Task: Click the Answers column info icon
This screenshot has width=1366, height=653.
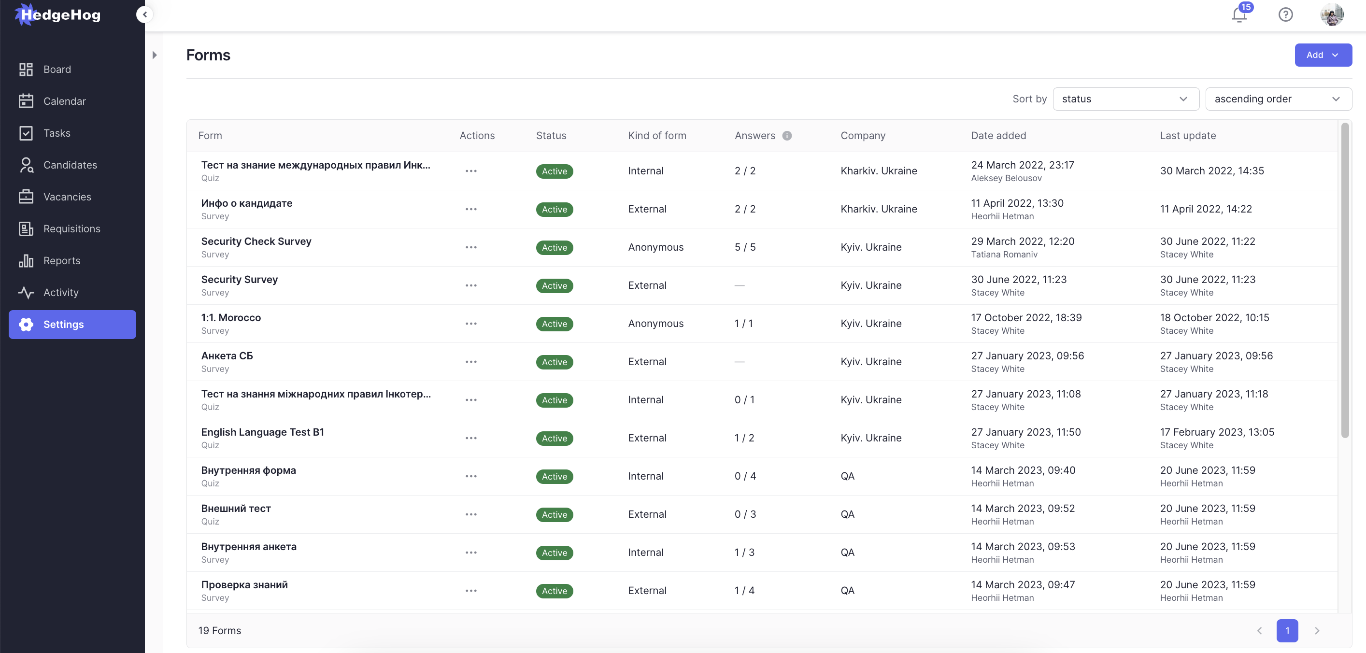Action: coord(787,136)
